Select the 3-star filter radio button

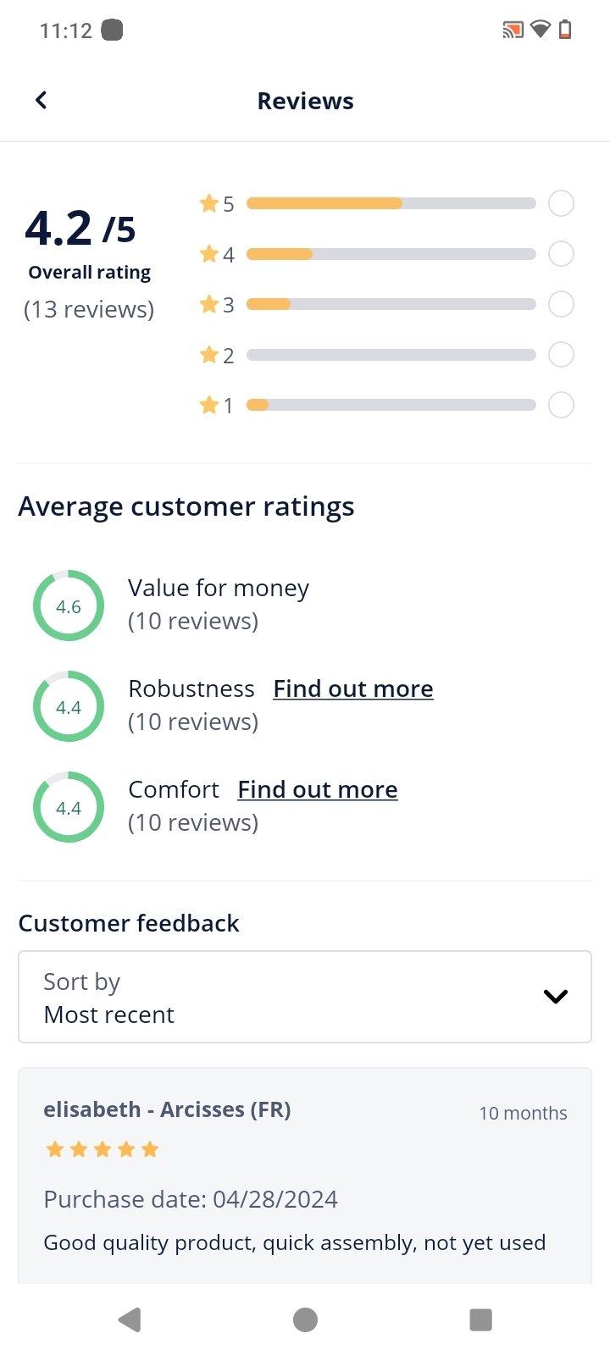561,304
